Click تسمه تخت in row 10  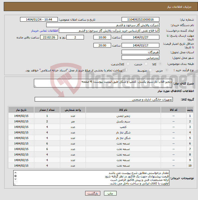click(x=123, y=166)
